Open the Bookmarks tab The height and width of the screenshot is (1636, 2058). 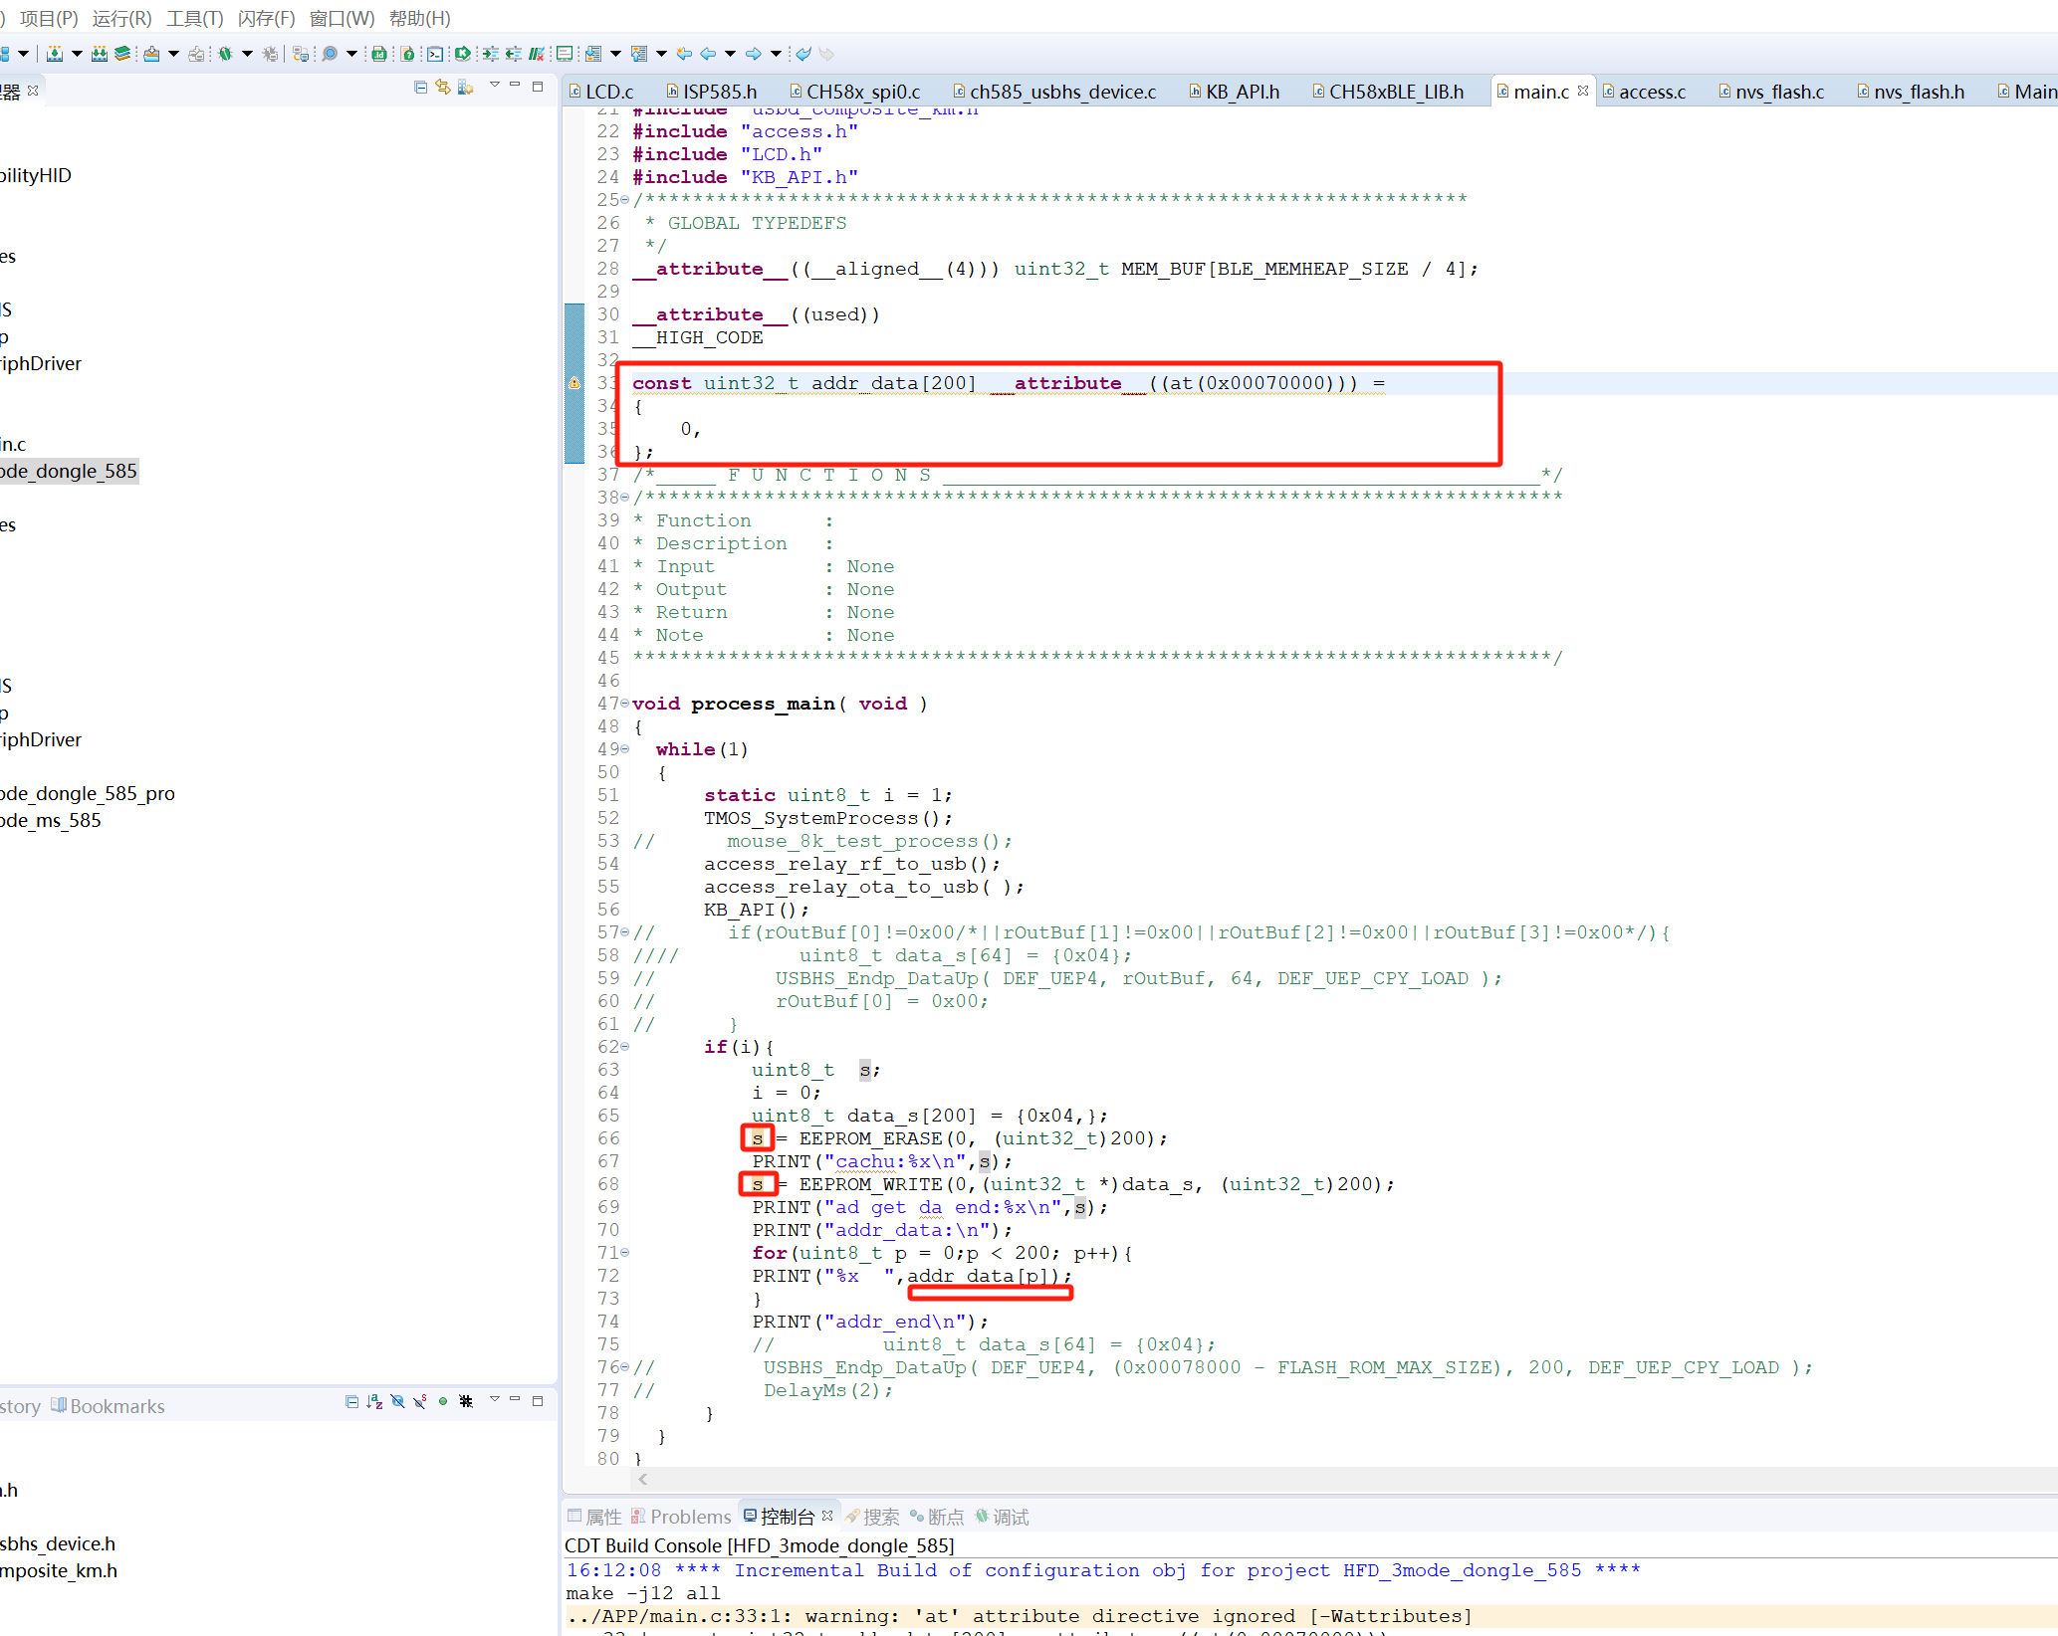[x=108, y=1406]
